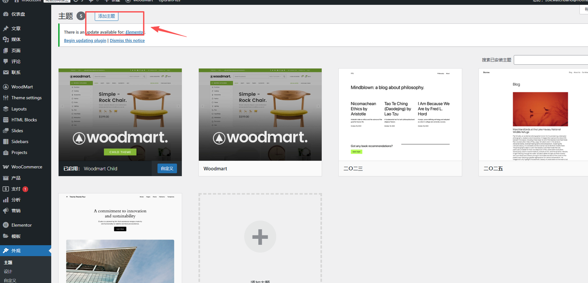Screen dimensions: 588x283
Task: Click the Add Theme button at top
Action: tap(107, 16)
